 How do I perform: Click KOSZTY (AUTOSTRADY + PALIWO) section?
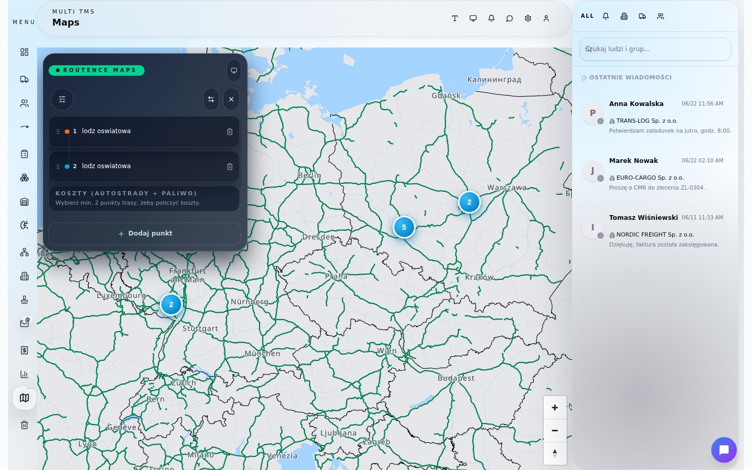tap(144, 198)
